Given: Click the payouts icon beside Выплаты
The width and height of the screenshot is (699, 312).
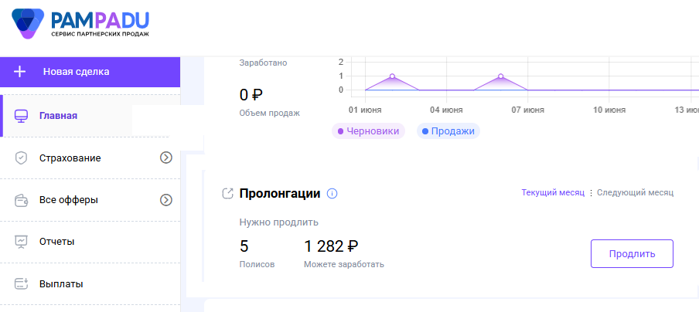Looking at the screenshot, I should [22, 283].
